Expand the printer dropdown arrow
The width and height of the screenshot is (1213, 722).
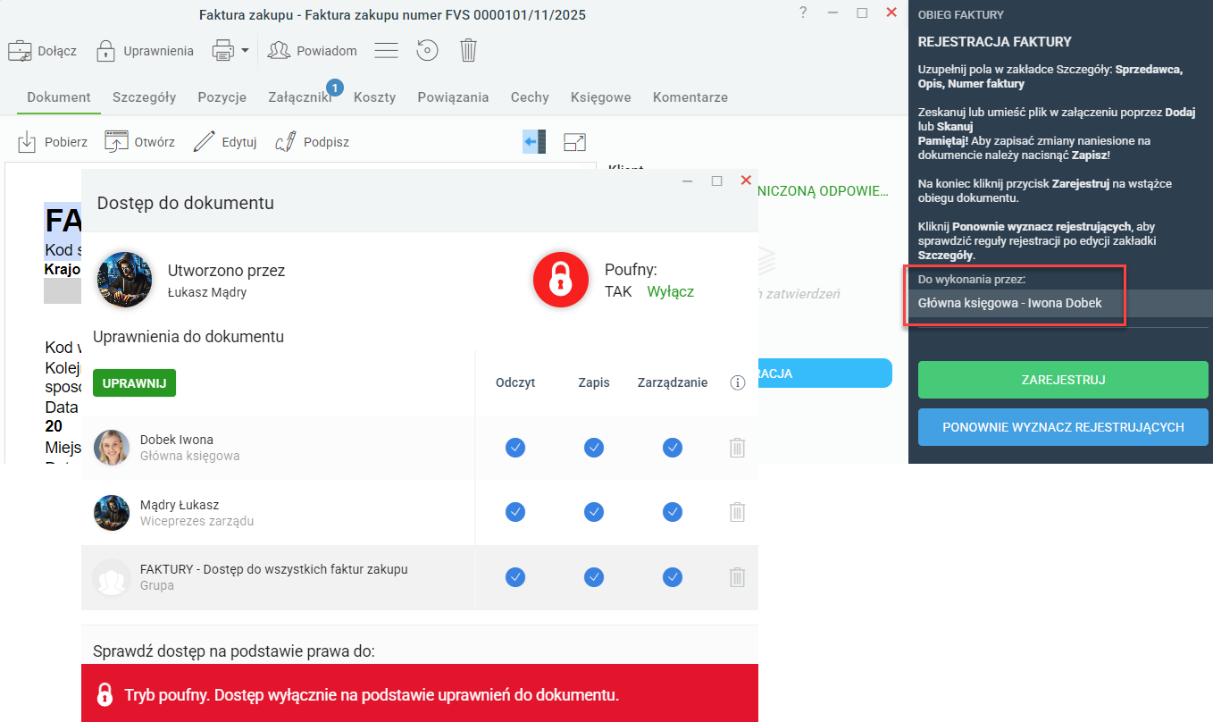[x=245, y=51]
